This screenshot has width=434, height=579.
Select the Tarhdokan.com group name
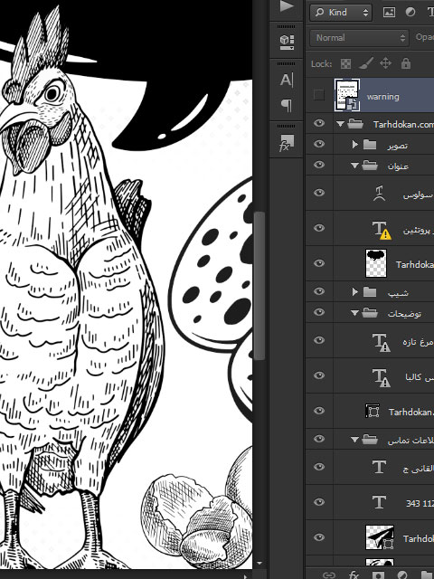[x=403, y=125]
